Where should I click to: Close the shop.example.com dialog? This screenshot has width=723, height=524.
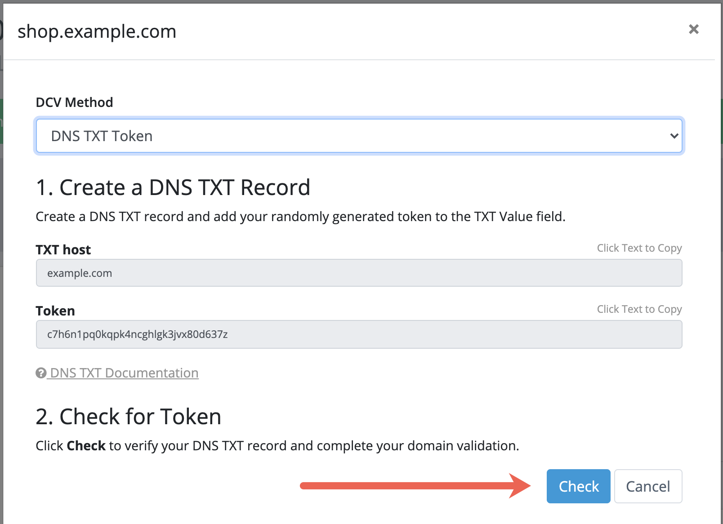(694, 30)
